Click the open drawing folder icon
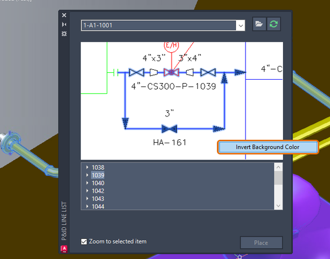This screenshot has height=259, width=330. click(259, 24)
